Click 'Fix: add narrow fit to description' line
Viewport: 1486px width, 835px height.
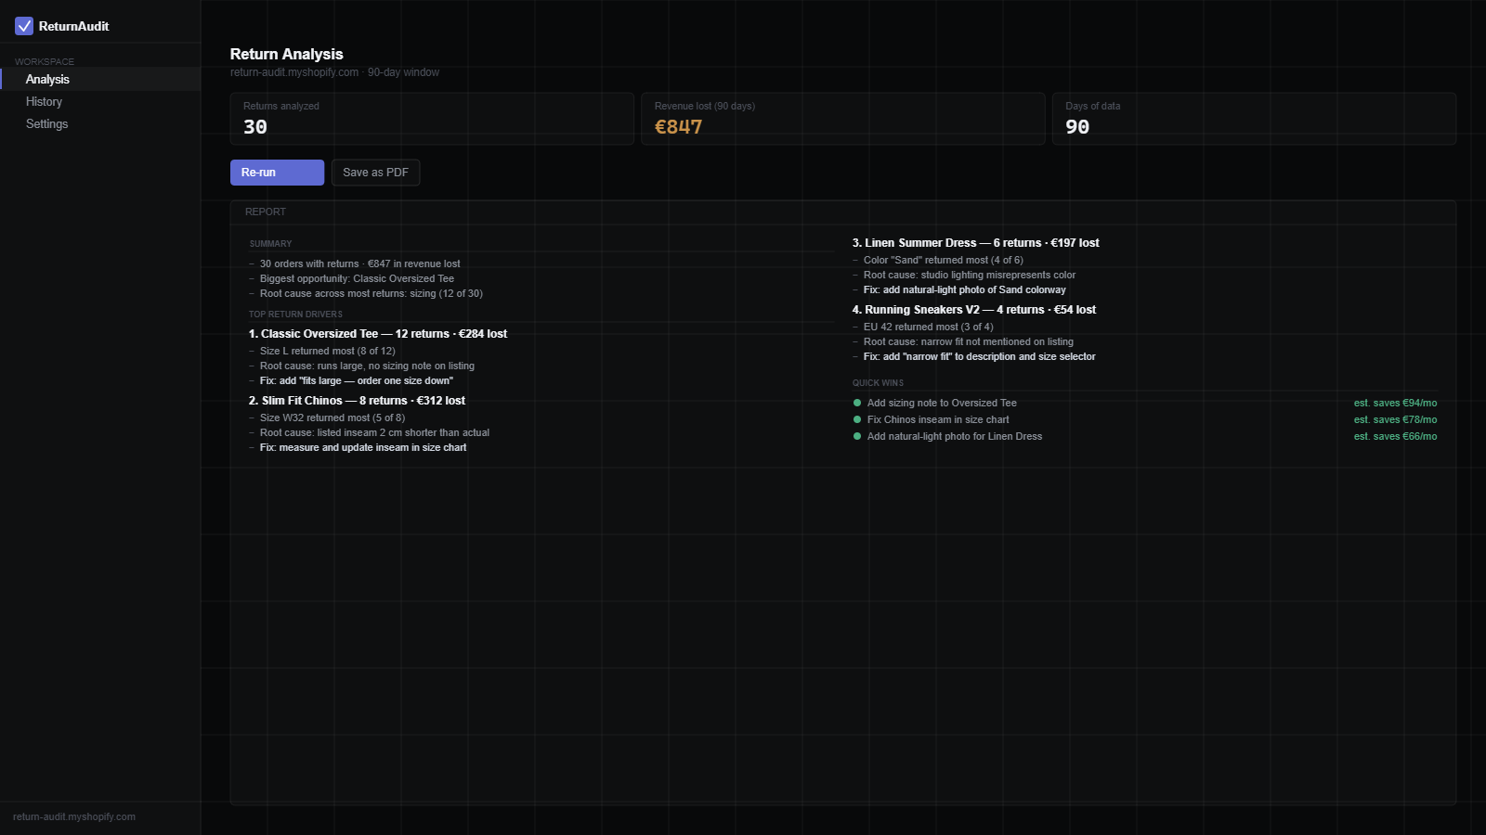pos(980,356)
